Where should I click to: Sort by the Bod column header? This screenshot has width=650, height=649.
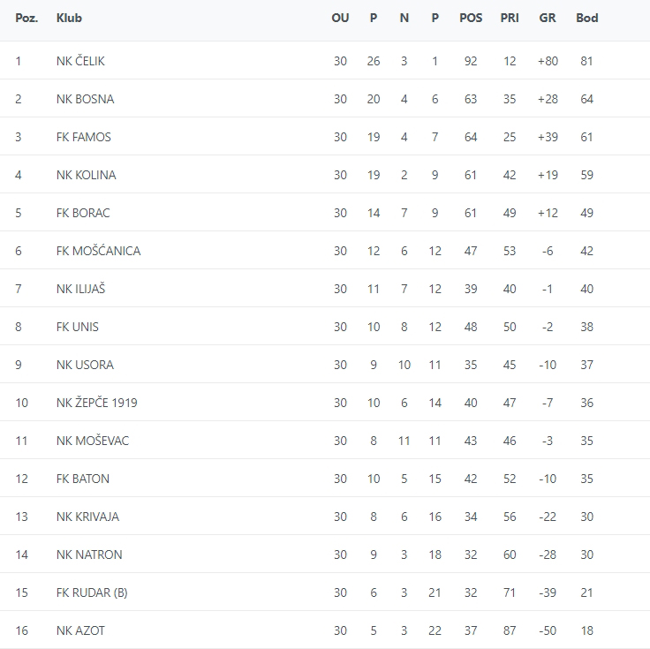(586, 18)
